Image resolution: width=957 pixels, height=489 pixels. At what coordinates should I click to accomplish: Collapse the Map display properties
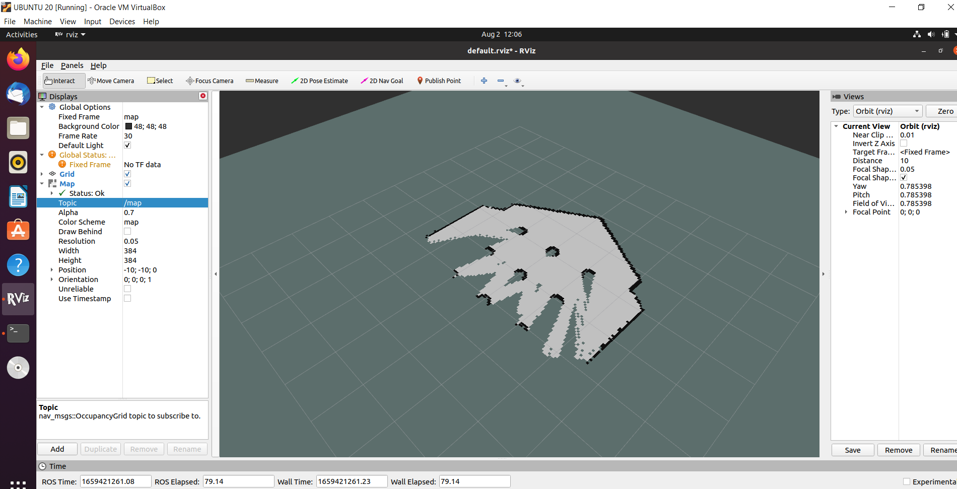42,183
